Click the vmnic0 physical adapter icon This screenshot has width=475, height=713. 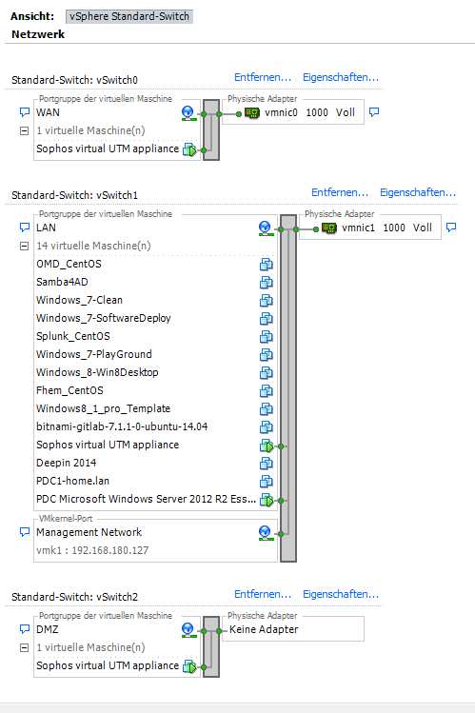point(252,112)
